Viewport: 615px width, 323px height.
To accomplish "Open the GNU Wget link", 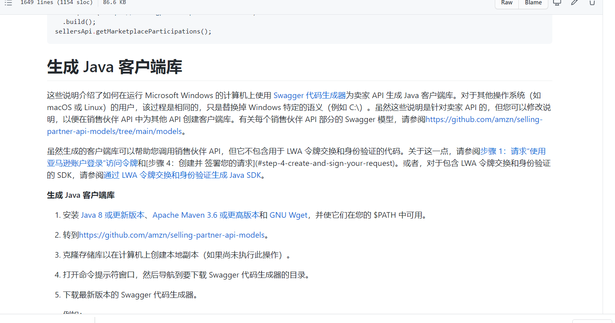I will (x=288, y=215).
